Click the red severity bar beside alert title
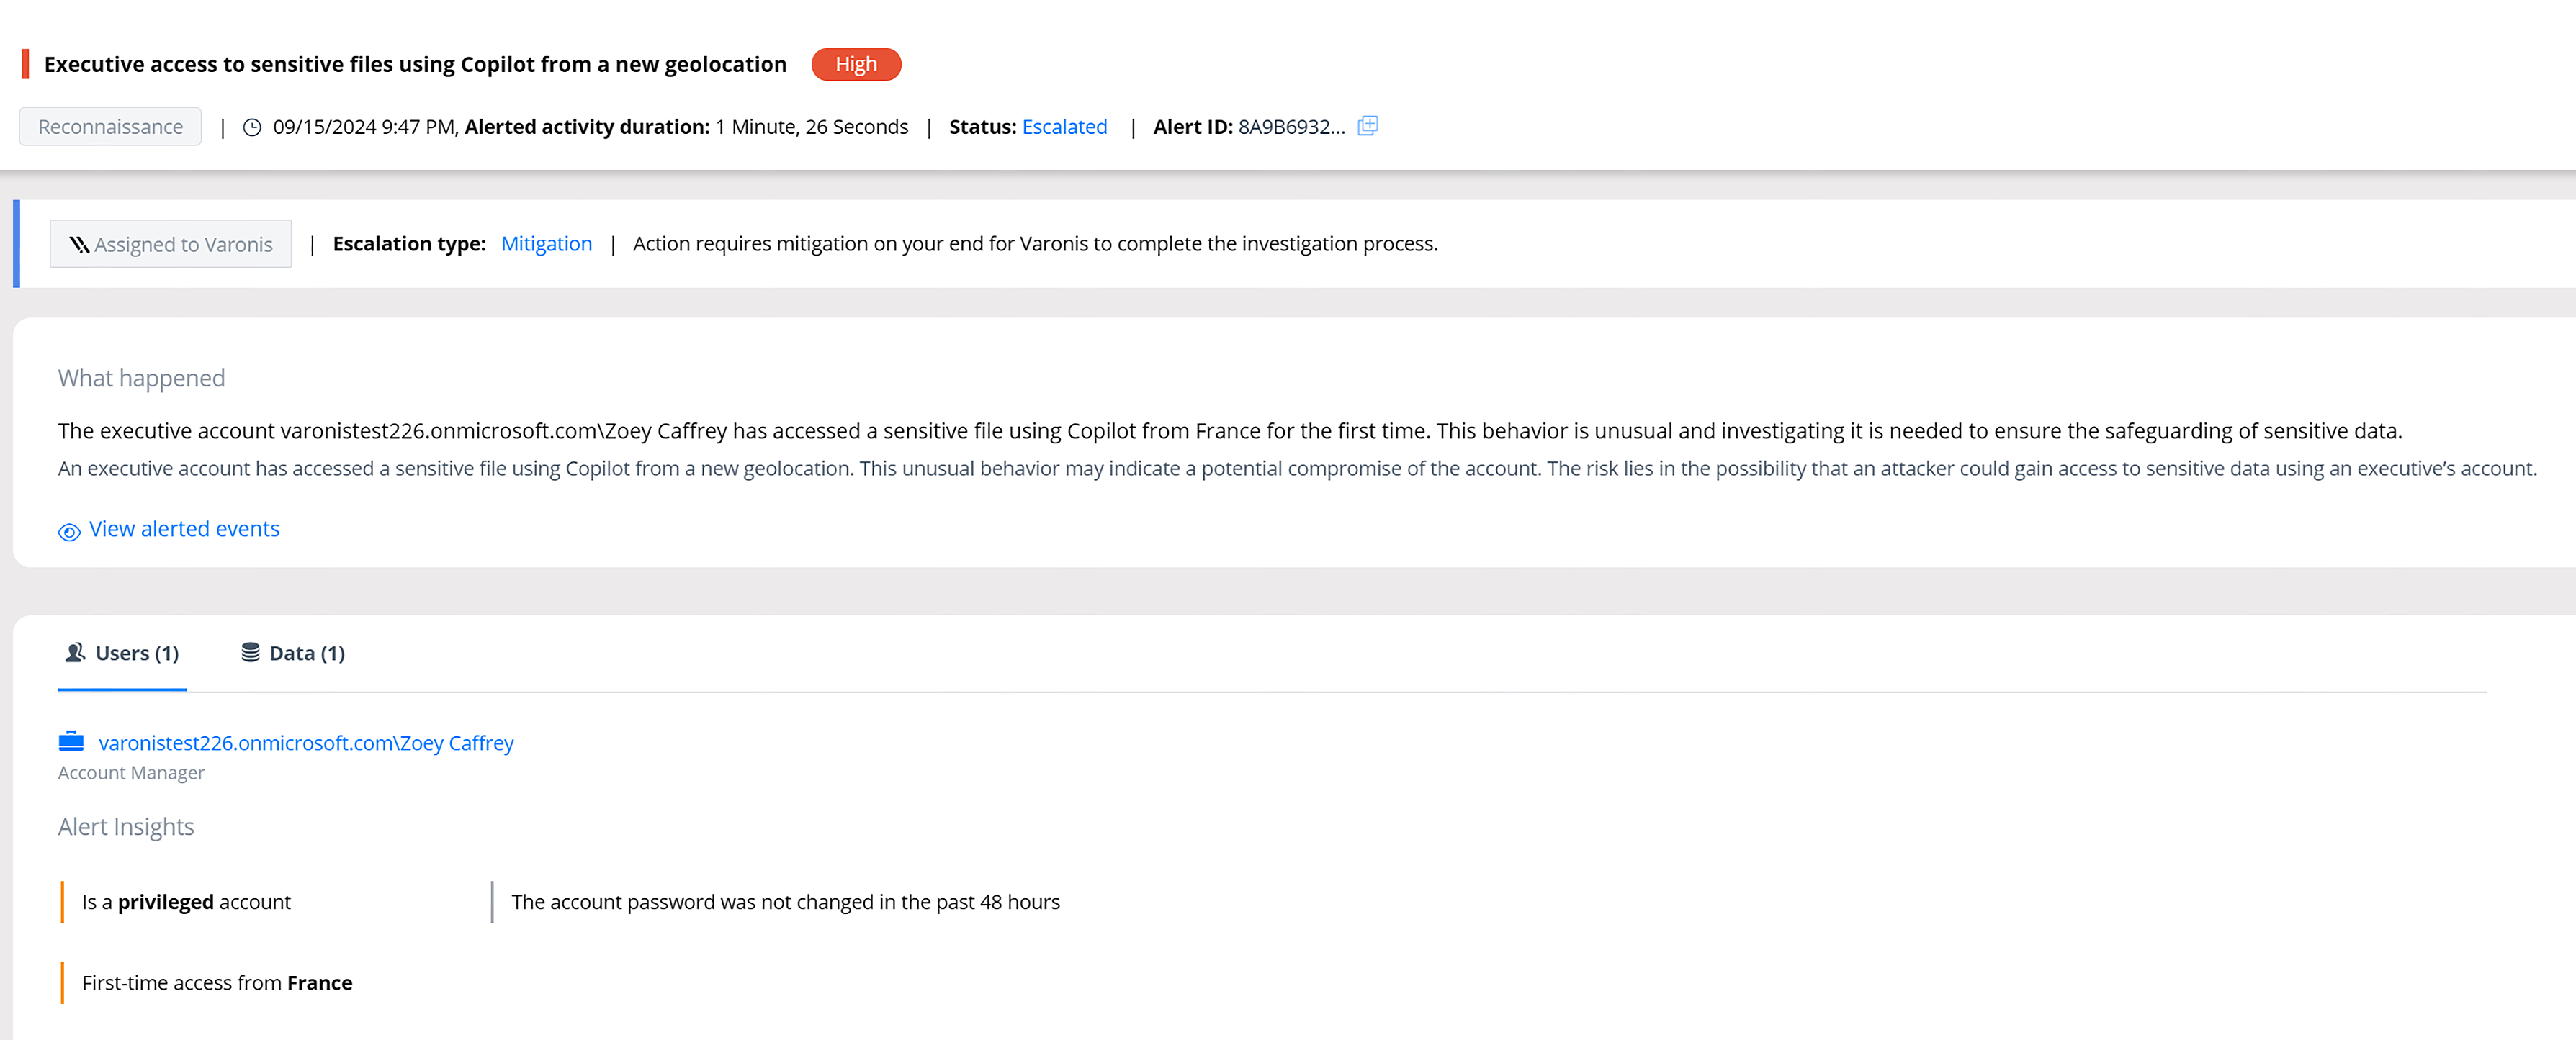This screenshot has height=1040, width=2576. point(25,64)
